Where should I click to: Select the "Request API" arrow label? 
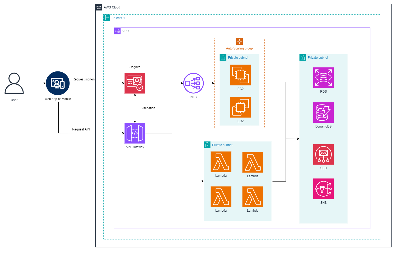click(x=81, y=129)
